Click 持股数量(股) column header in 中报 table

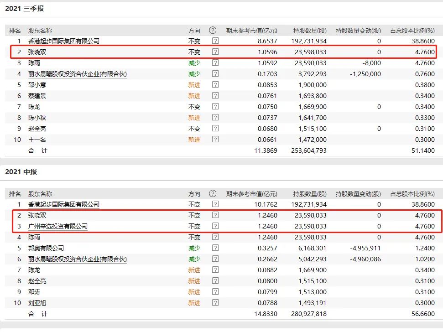310,194
